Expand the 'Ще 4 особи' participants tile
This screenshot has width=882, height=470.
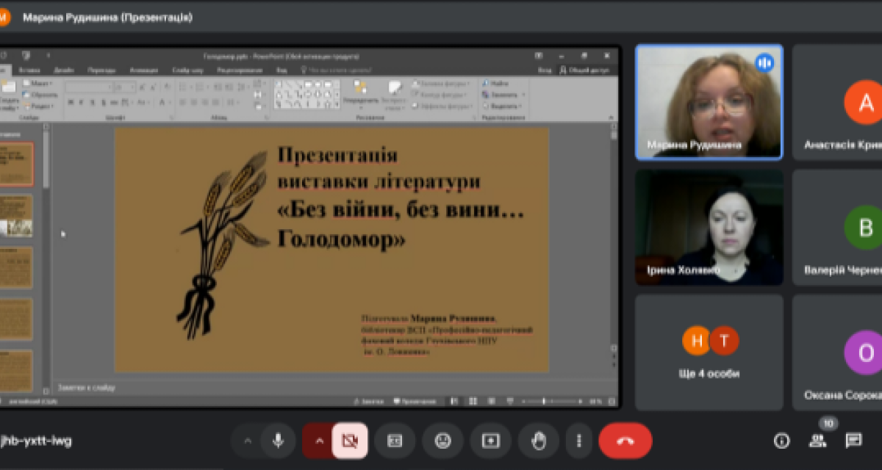(x=709, y=352)
